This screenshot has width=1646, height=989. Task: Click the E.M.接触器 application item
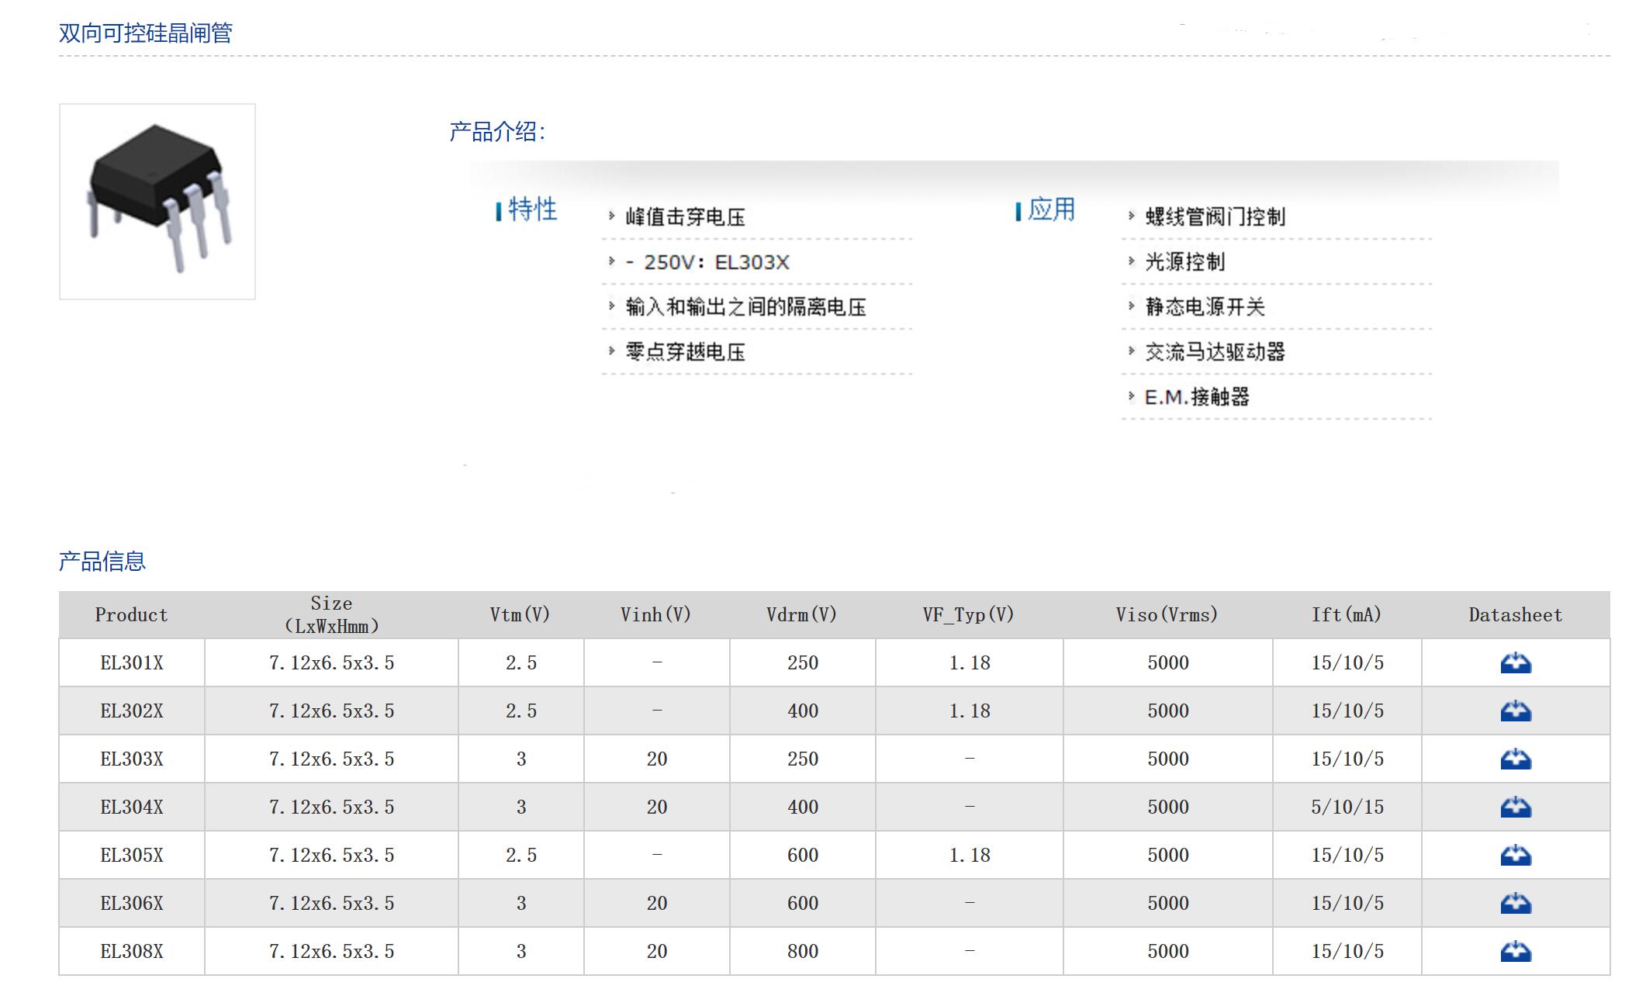(1197, 397)
